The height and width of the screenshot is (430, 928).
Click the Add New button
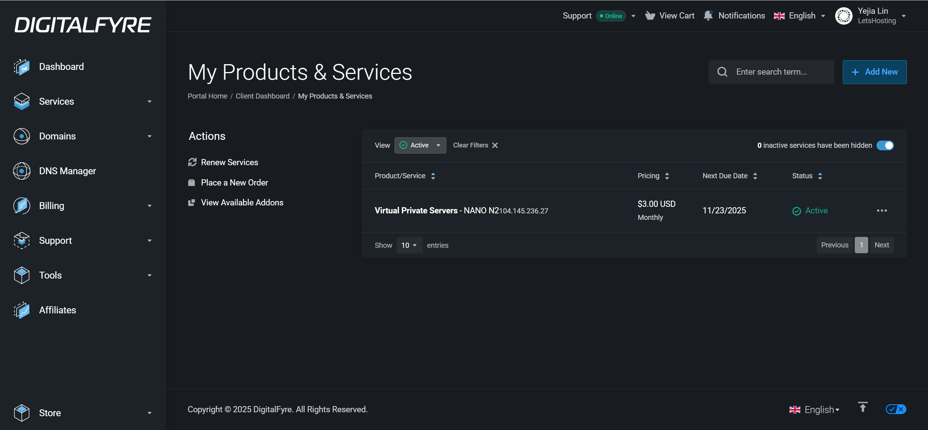coord(875,72)
